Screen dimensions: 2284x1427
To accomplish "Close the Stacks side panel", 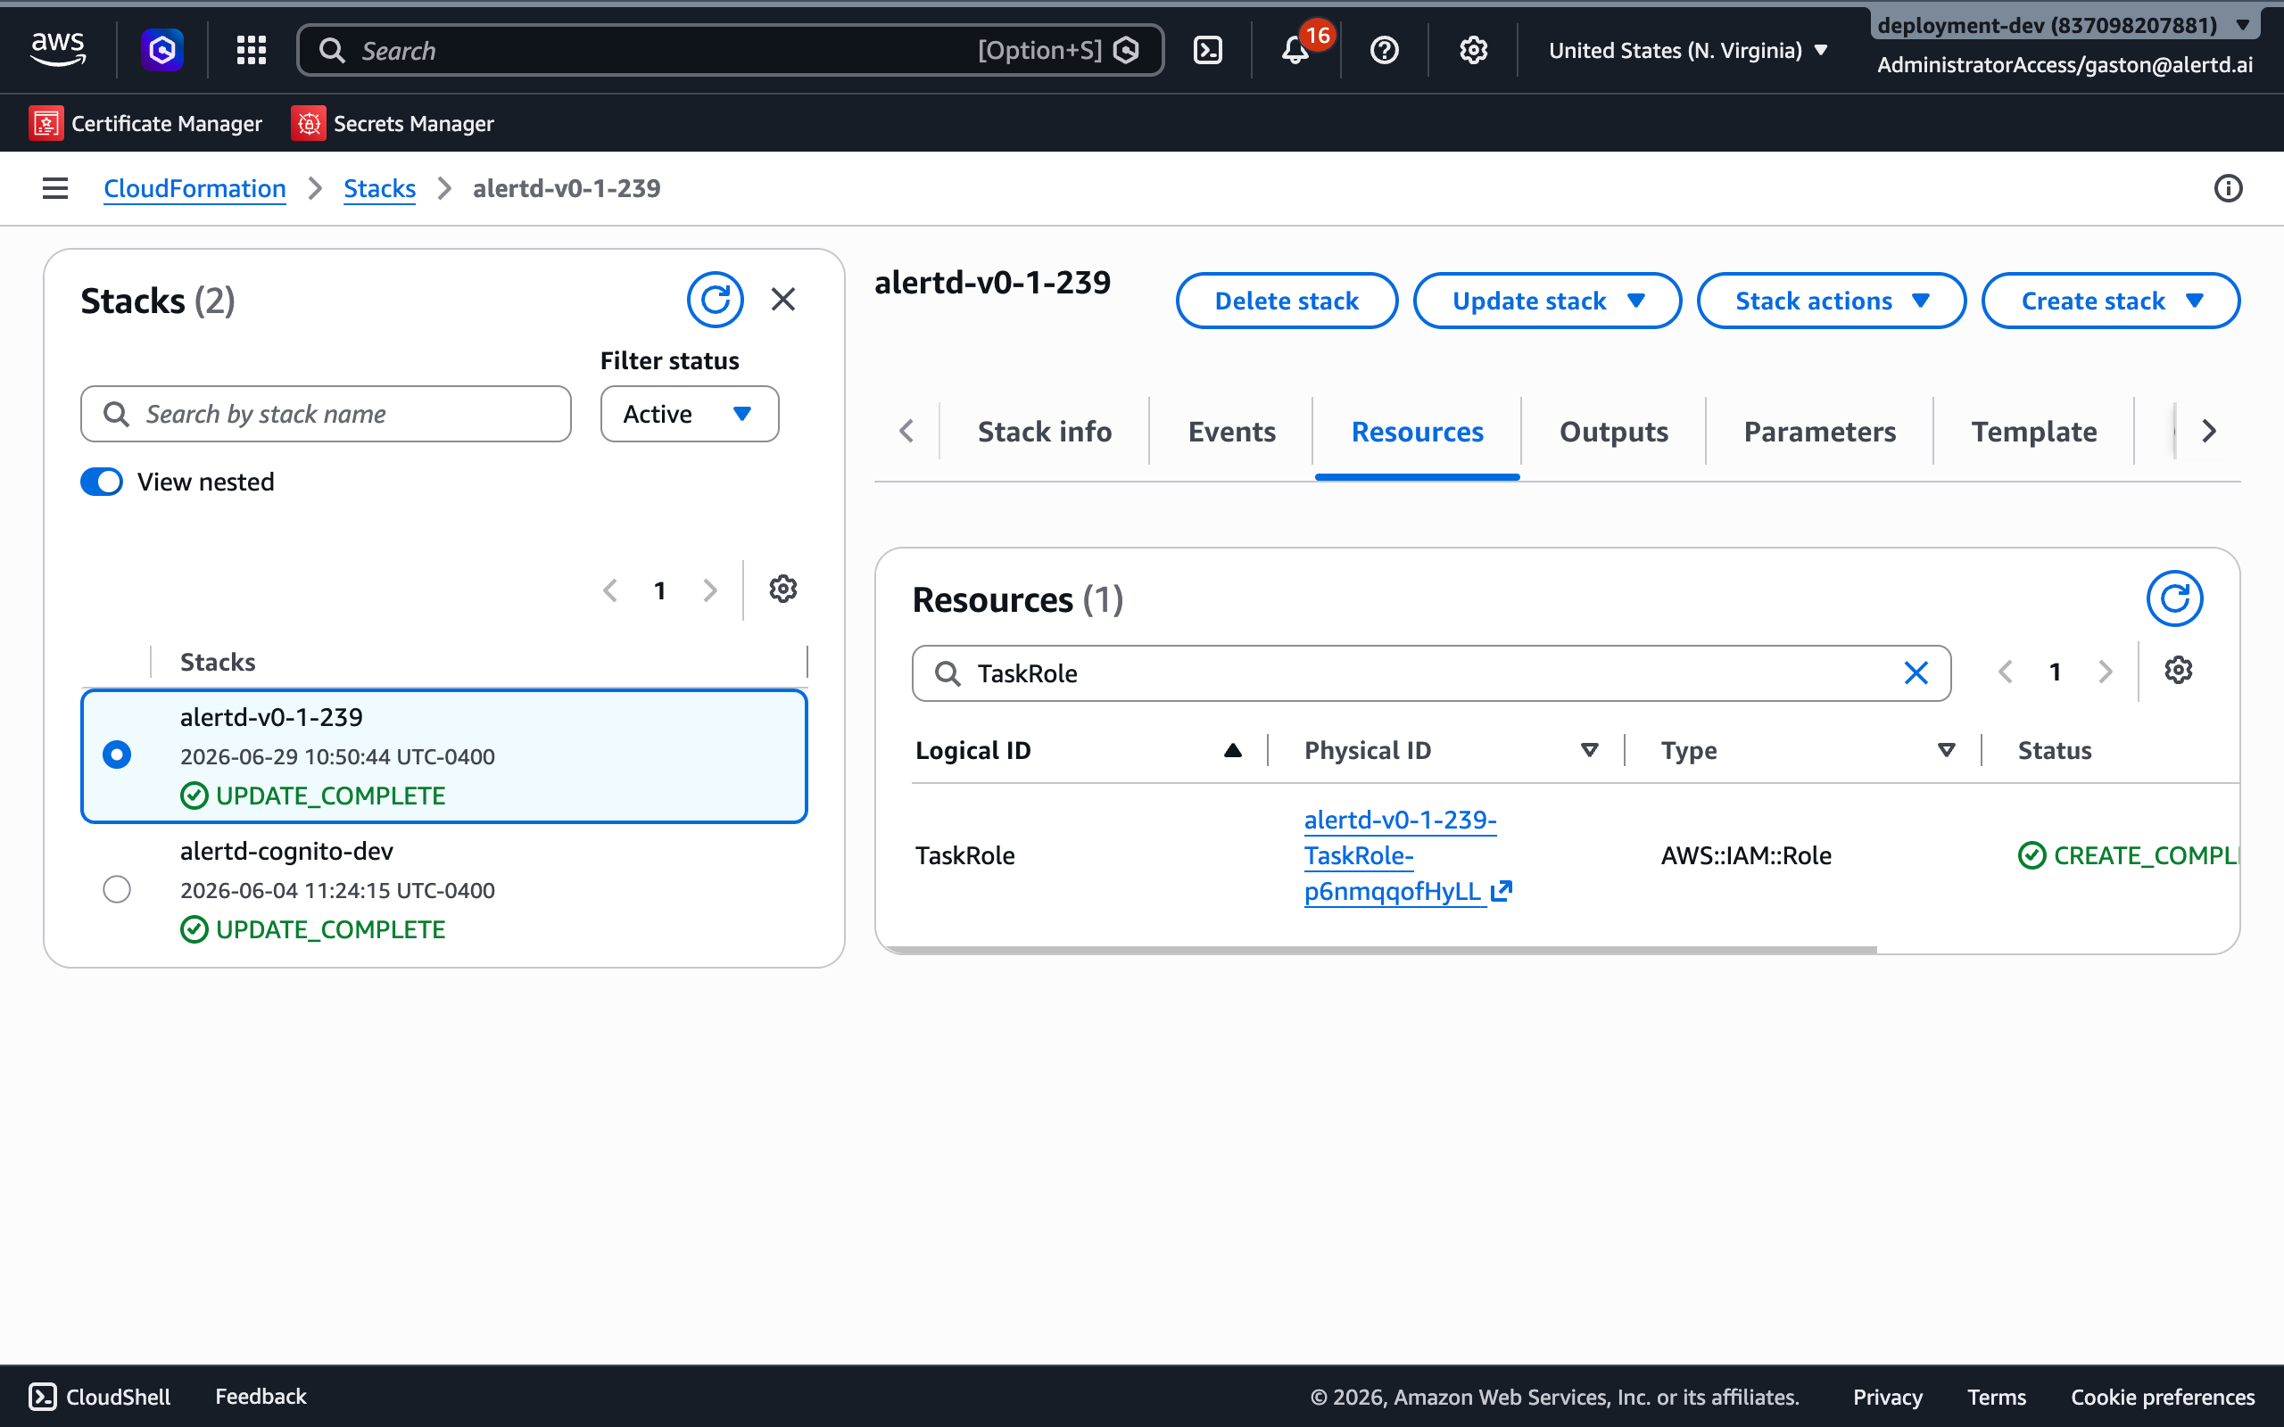I will pos(783,301).
